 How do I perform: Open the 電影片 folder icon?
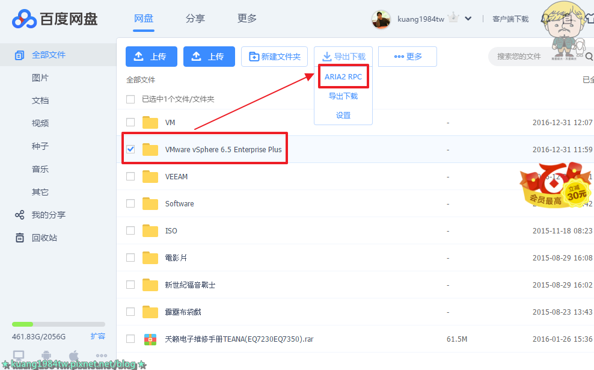click(x=150, y=257)
